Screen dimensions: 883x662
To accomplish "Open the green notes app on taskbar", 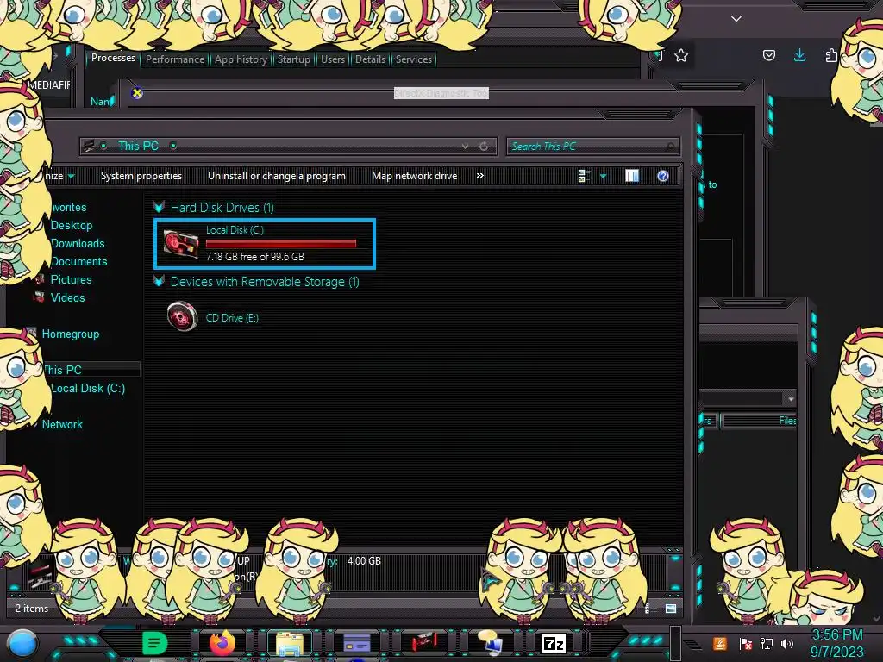I will [x=154, y=643].
